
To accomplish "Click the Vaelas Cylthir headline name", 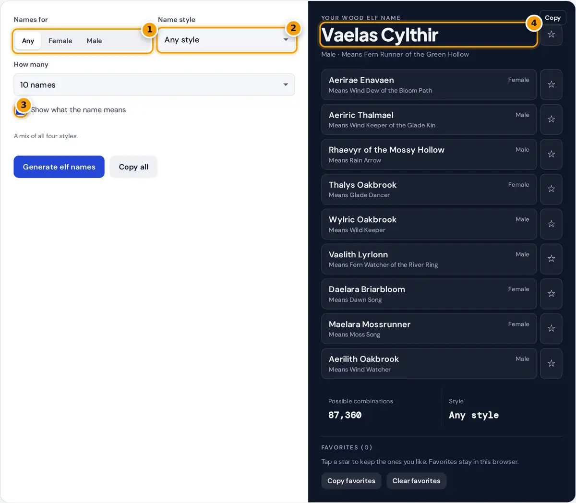I will [x=380, y=35].
